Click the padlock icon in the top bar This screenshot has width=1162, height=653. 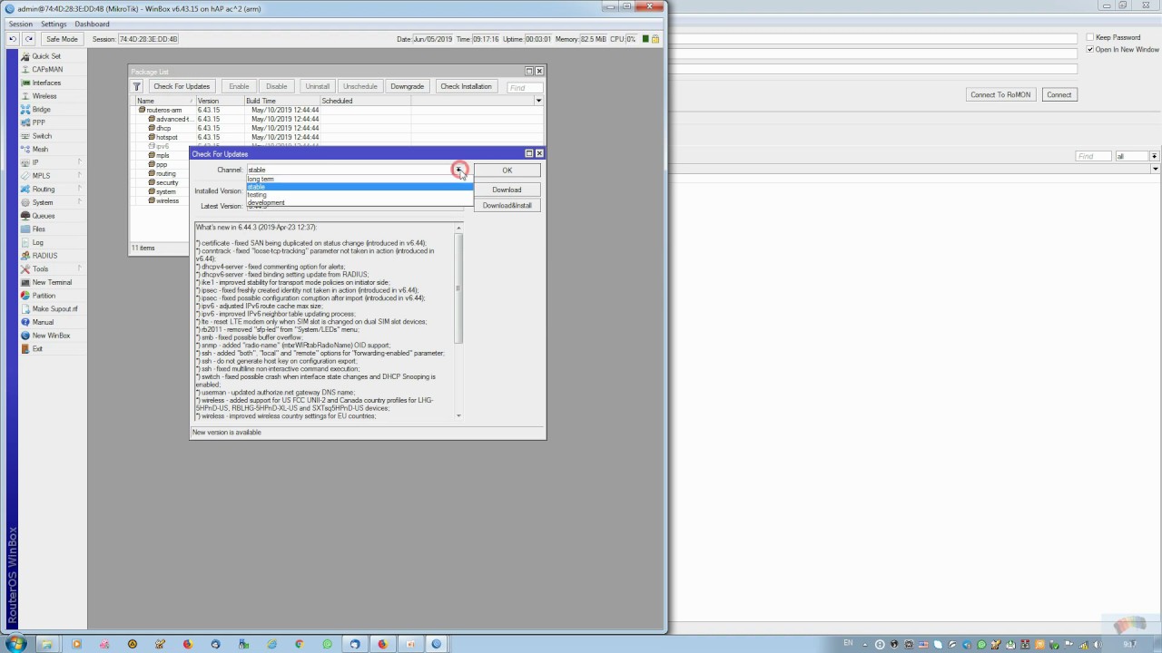coord(655,39)
